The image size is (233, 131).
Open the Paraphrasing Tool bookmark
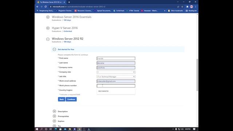coord(45,11)
